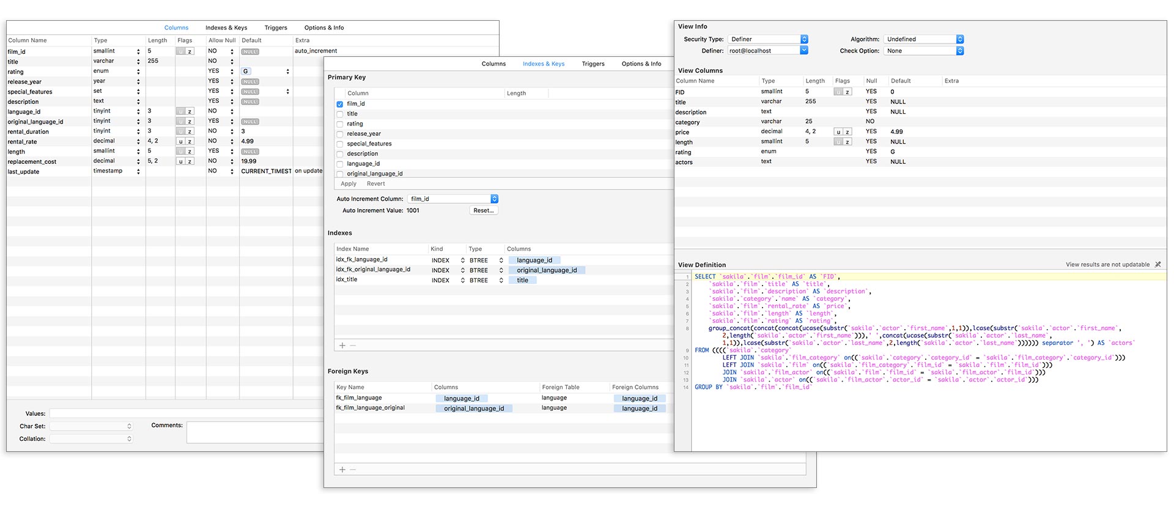Click Apply under the Primary Key list
The image size is (1174, 510).
(349, 183)
